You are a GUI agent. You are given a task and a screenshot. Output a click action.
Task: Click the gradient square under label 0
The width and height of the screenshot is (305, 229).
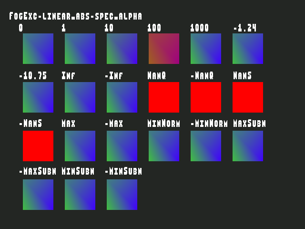tap(38, 49)
